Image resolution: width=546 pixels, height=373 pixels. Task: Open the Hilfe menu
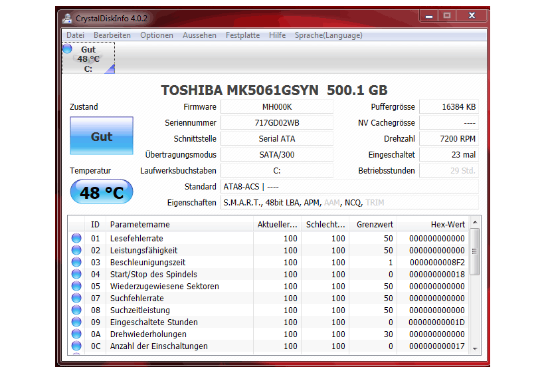click(277, 35)
